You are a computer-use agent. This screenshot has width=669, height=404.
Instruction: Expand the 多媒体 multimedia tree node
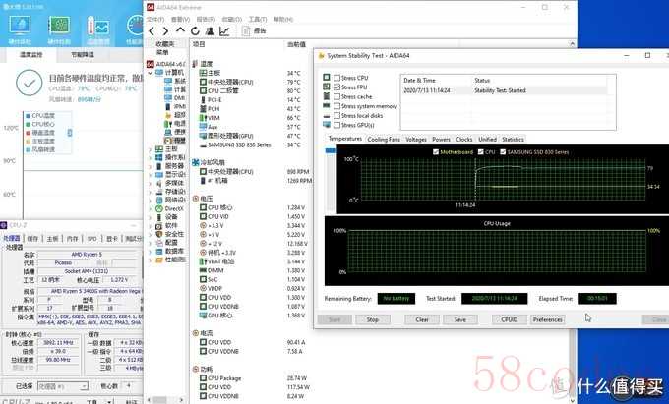click(x=150, y=183)
